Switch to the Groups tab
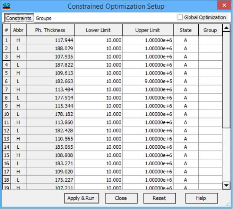Image resolution: width=233 pixels, height=209 pixels. tap(43, 18)
